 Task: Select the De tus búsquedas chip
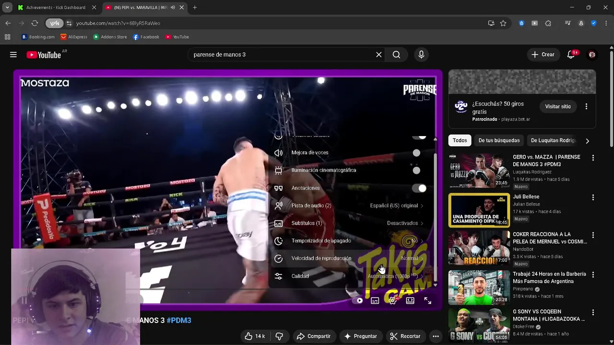point(499,140)
